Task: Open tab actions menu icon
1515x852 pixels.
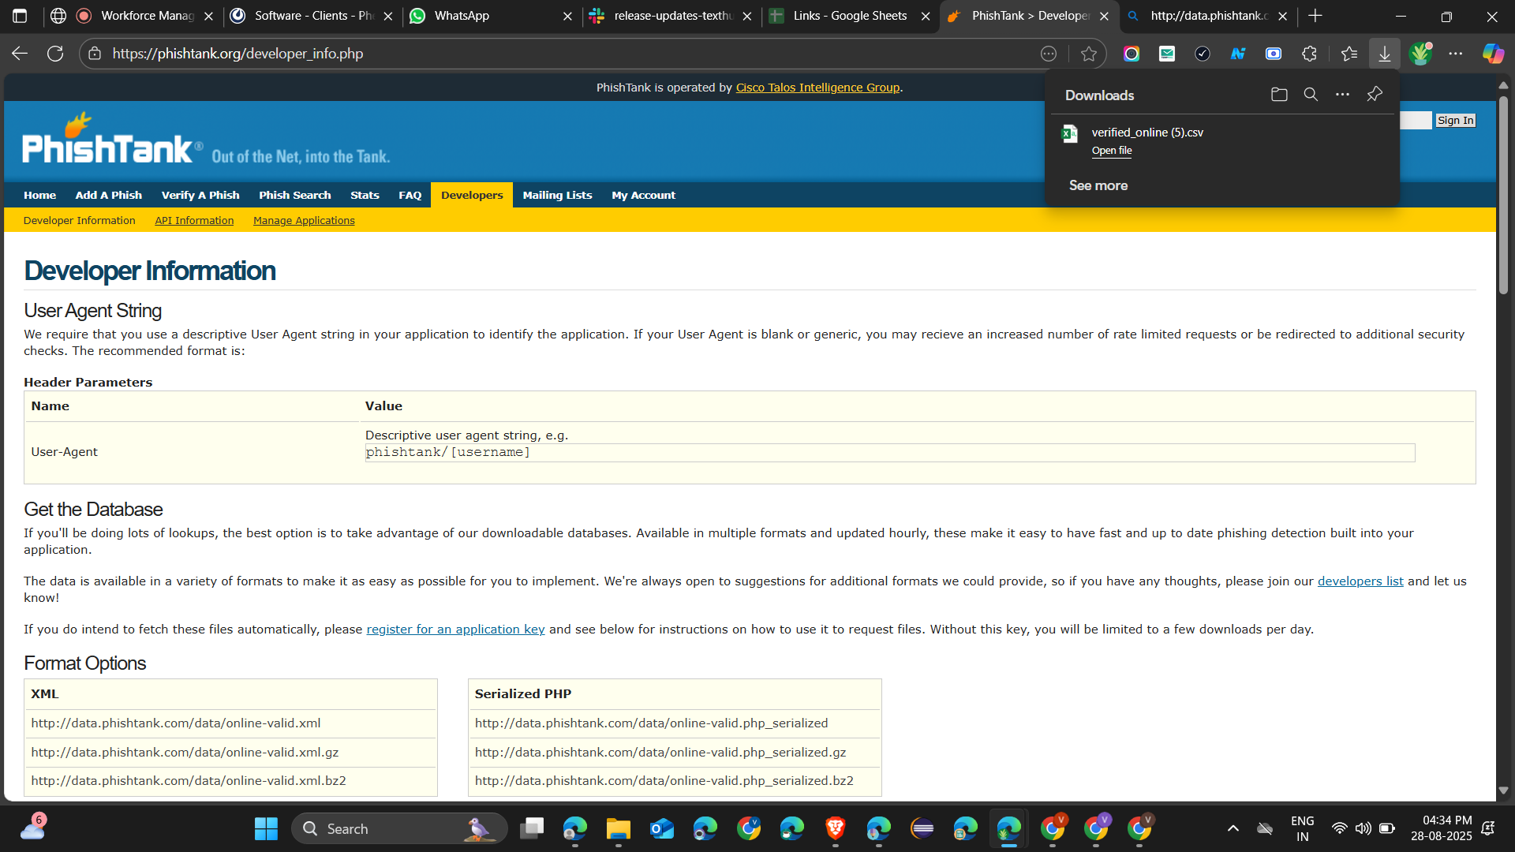Action: tap(20, 16)
